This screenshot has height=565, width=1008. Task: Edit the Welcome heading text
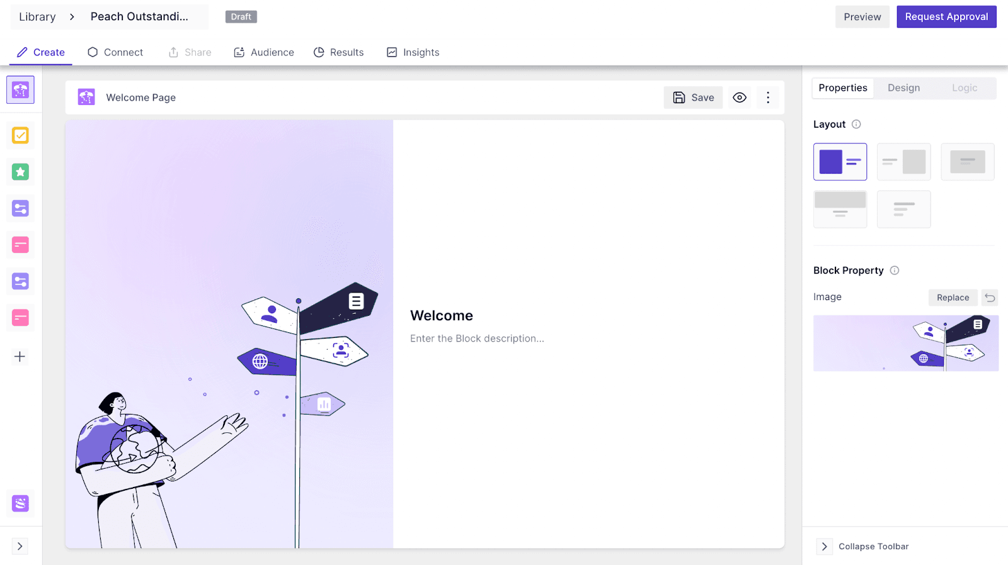(442, 316)
